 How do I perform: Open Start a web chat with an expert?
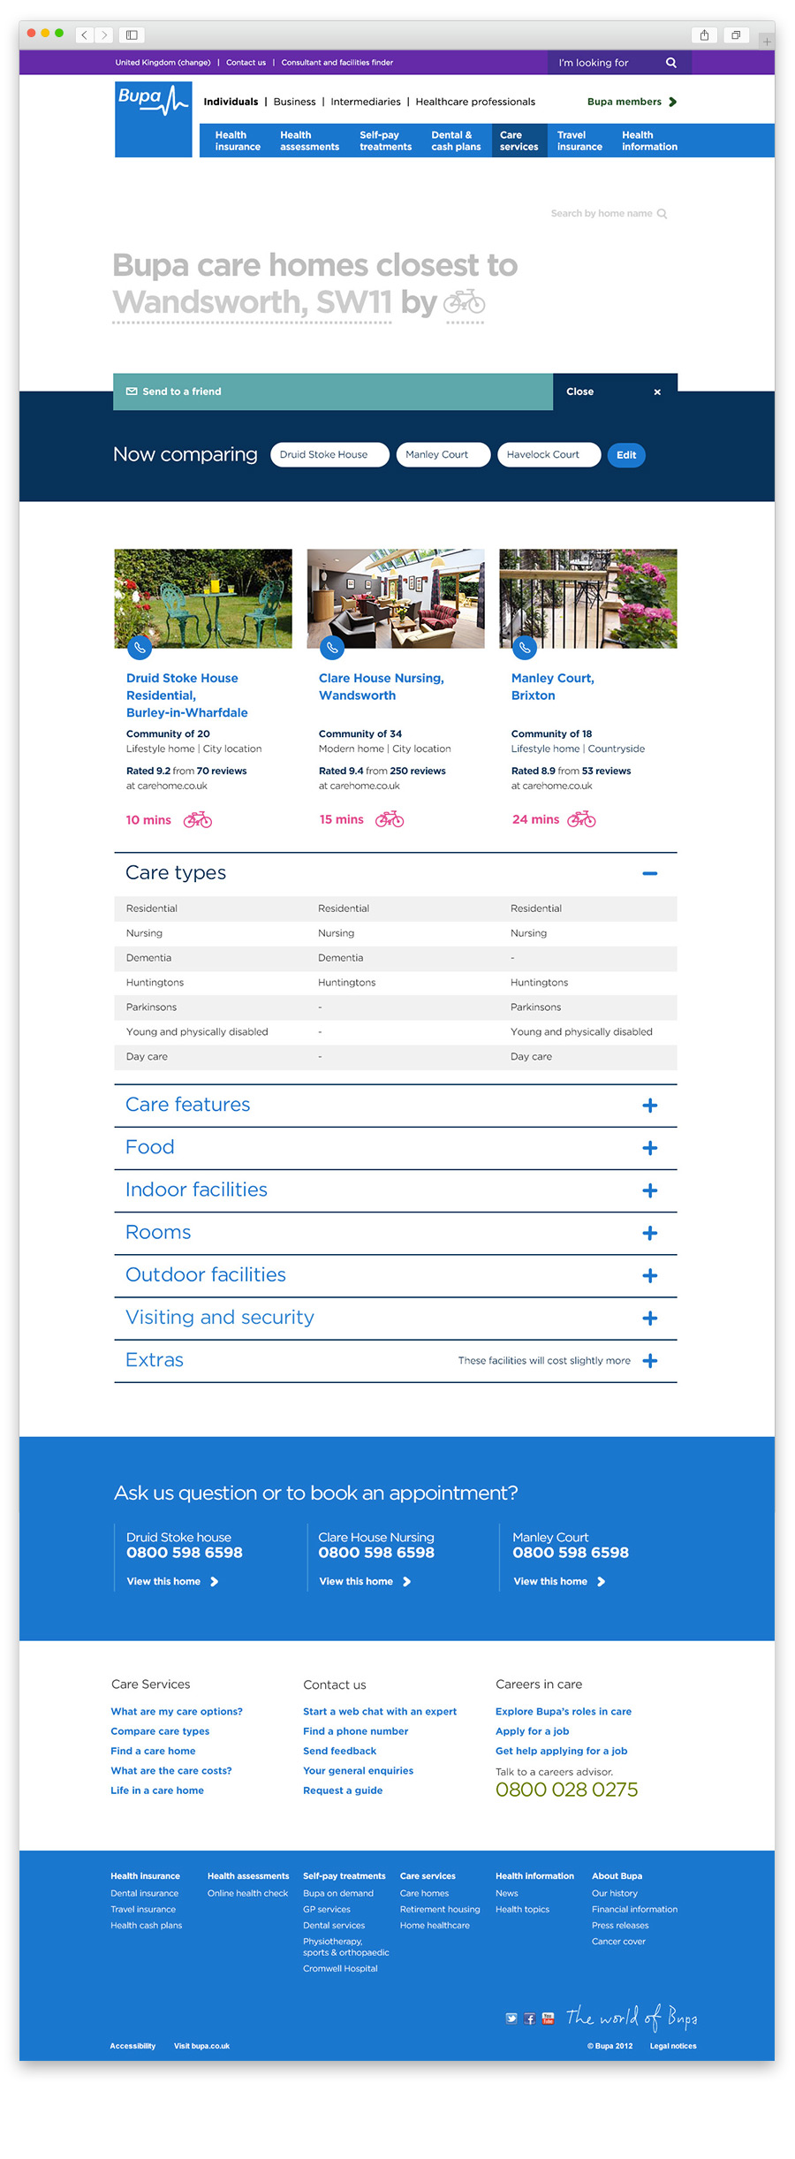point(380,1712)
